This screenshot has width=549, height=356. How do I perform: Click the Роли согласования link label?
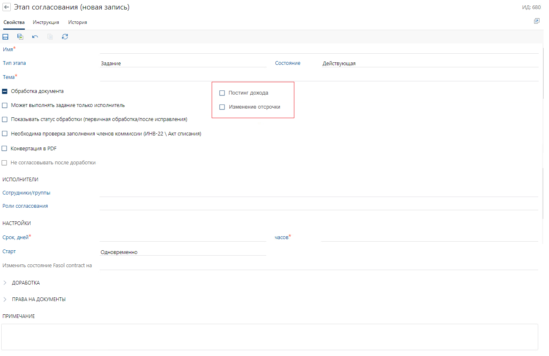[25, 206]
